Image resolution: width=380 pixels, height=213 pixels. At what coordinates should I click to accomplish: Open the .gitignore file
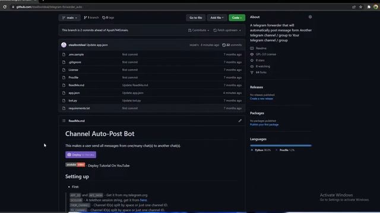75,62
